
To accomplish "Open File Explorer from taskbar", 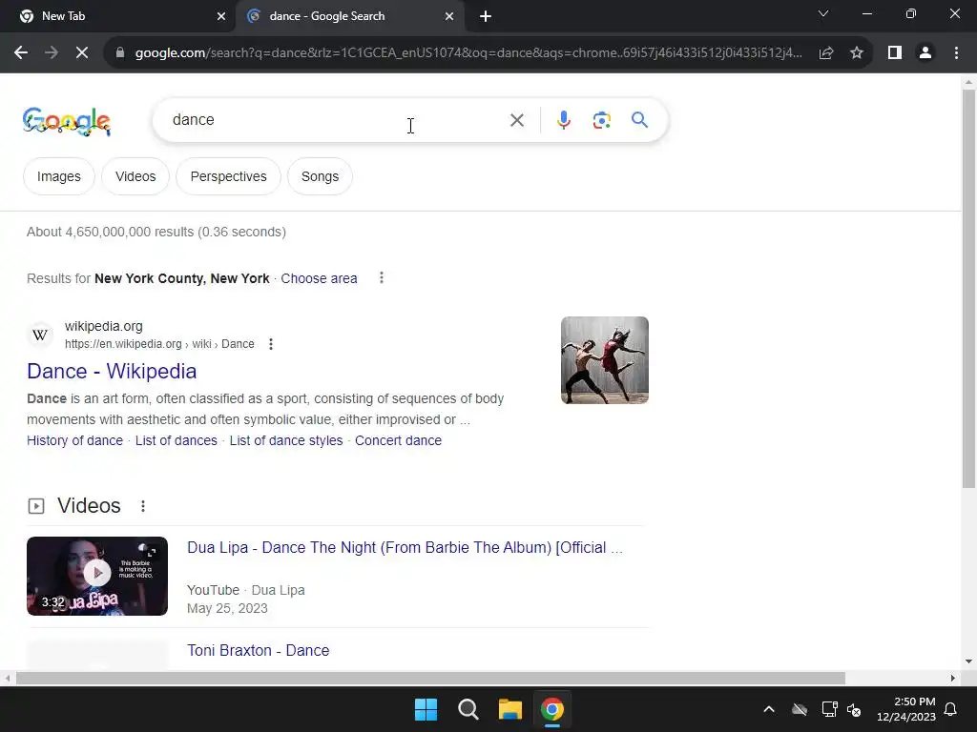I will (509, 709).
